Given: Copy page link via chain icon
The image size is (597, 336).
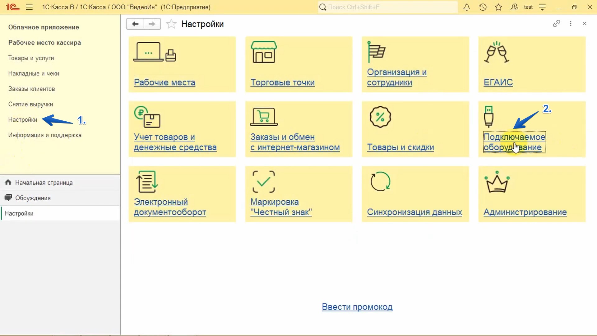Looking at the screenshot, I should coord(556,24).
